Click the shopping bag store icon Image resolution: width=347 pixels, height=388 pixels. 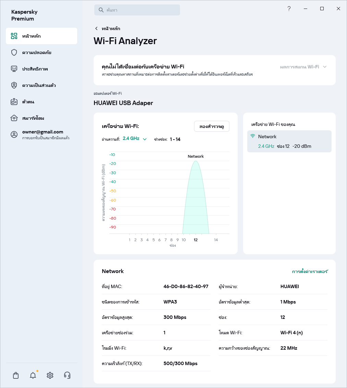pyautogui.click(x=16, y=375)
